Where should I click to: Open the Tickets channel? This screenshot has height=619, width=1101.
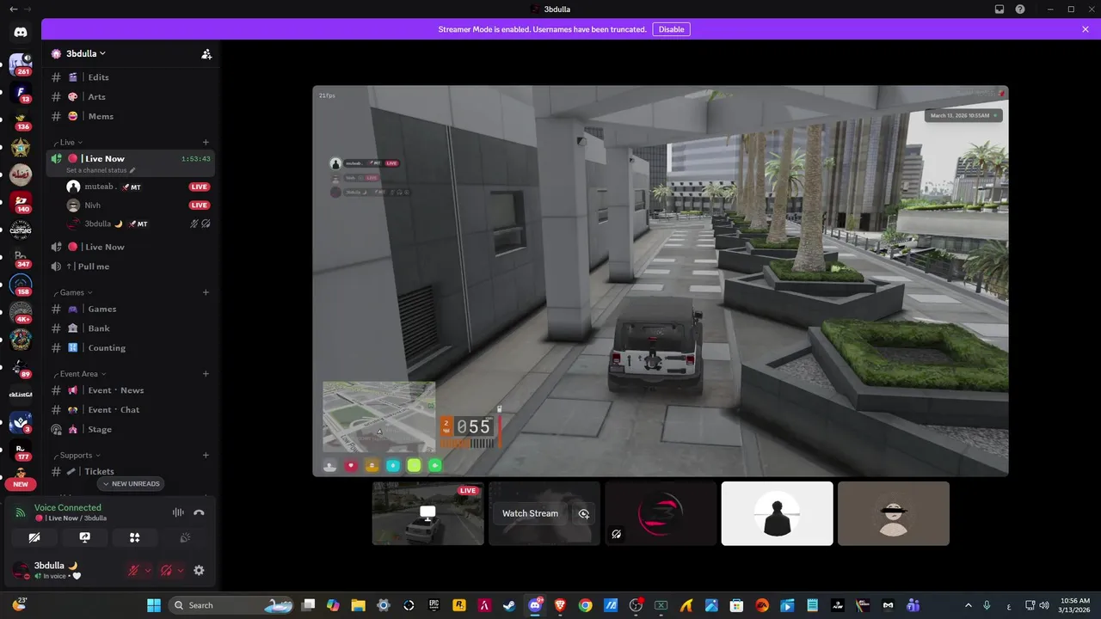(131, 471)
